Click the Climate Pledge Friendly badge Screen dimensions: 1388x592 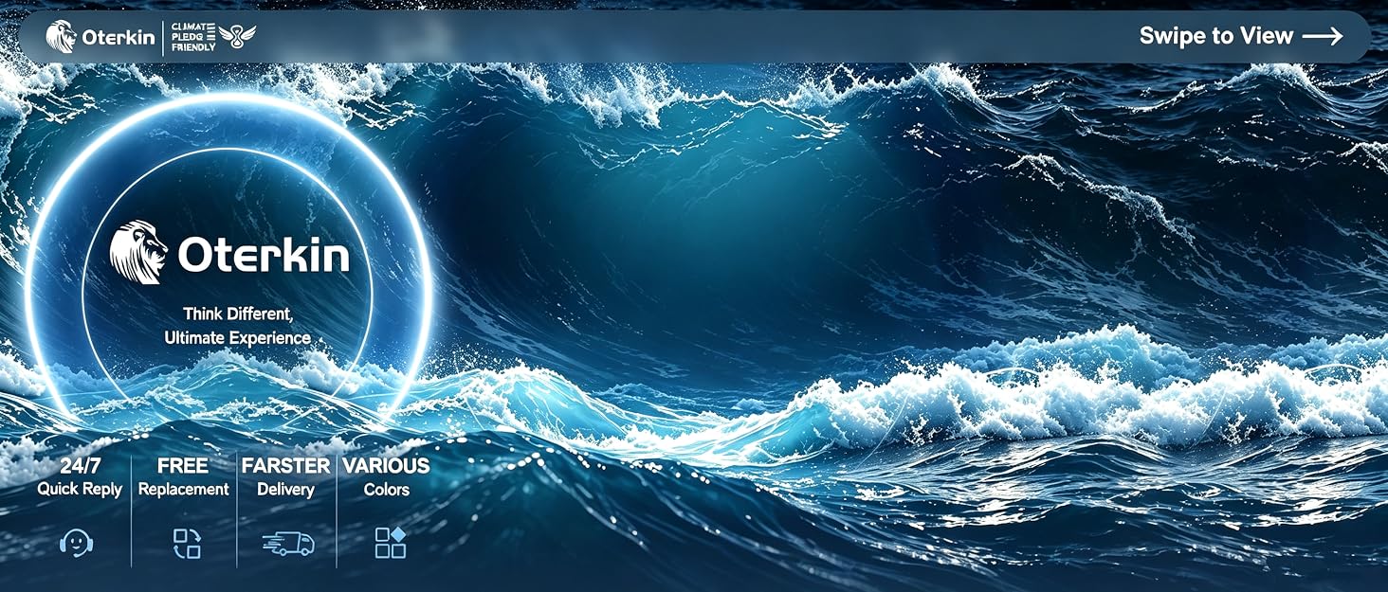coord(213,37)
